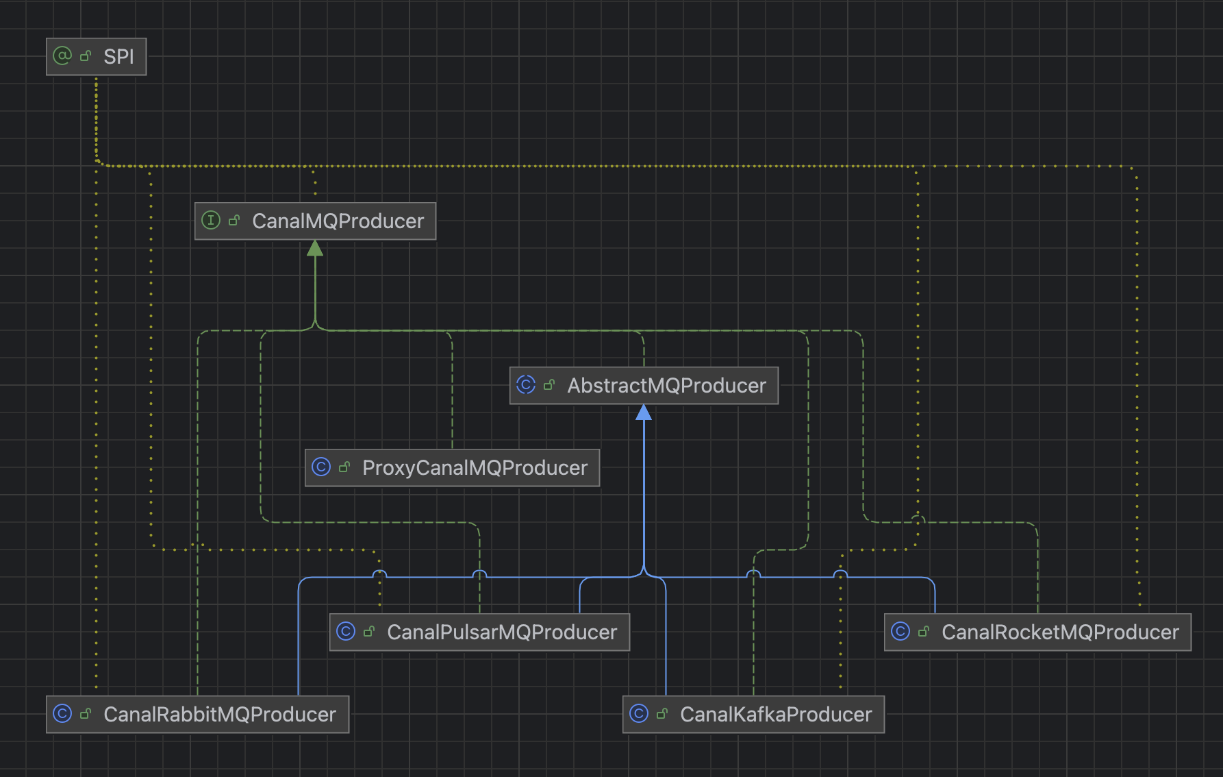Click the class icon of CanalKafkaProducer
This screenshot has width=1223, height=777.
639,713
